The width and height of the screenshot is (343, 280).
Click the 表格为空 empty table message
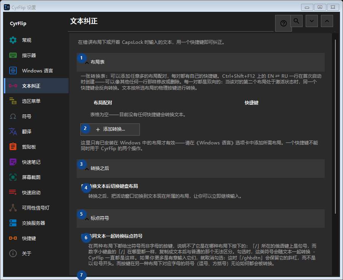138,115
